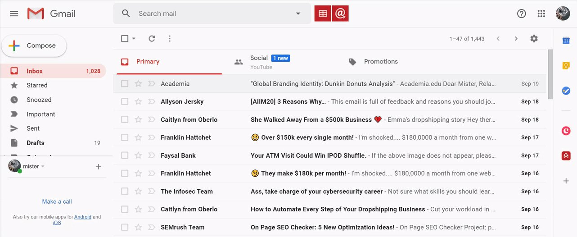Switch to the Promotions tab
Screen dimensions: 577x237
coord(398,62)
